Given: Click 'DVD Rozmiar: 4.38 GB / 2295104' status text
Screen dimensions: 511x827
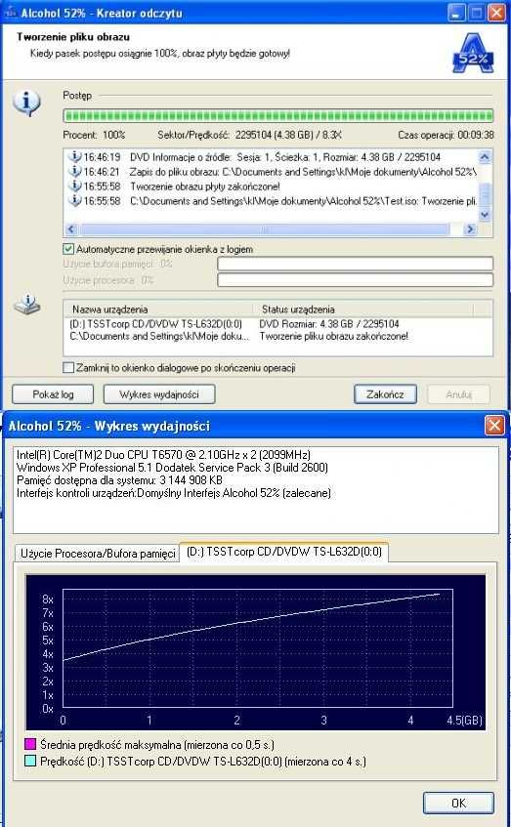Looking at the screenshot, I should click(x=329, y=324).
